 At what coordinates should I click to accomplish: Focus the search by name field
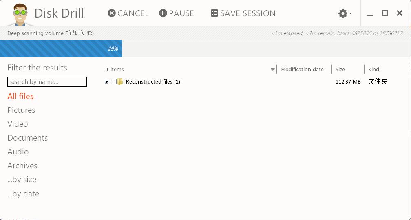(47, 82)
